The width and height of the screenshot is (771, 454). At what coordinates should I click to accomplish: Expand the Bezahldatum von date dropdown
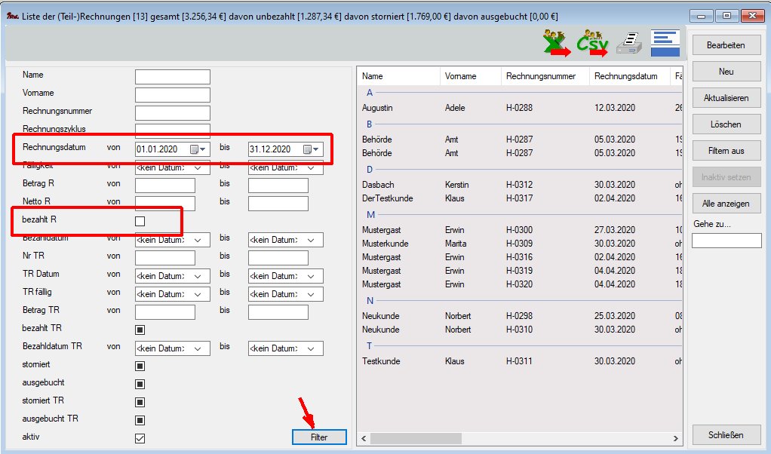(x=198, y=240)
